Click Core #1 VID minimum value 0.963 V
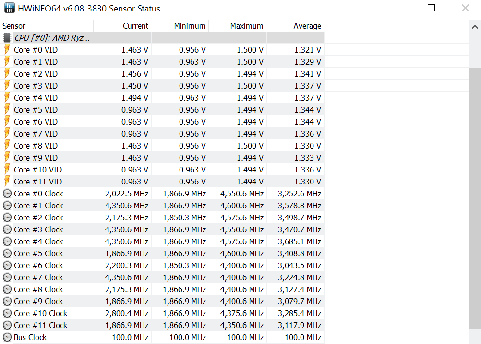This screenshot has width=481, height=344. 192,62
